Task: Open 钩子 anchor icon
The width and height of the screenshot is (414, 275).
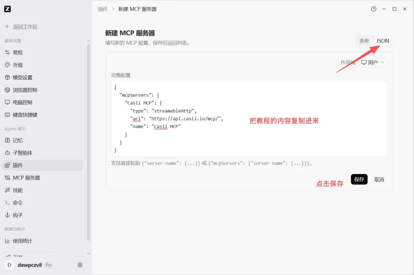Action: (8, 215)
